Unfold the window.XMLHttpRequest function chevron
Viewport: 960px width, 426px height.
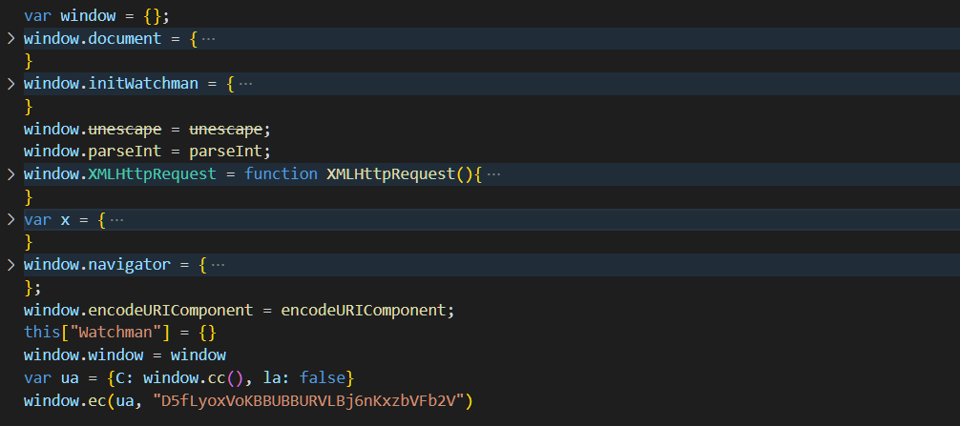coord(10,174)
